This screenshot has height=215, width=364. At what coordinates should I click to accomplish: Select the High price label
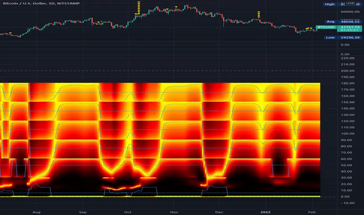point(330,4)
